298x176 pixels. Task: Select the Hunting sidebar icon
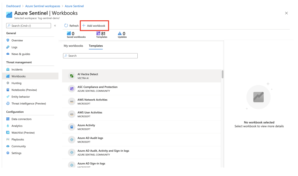8,83
